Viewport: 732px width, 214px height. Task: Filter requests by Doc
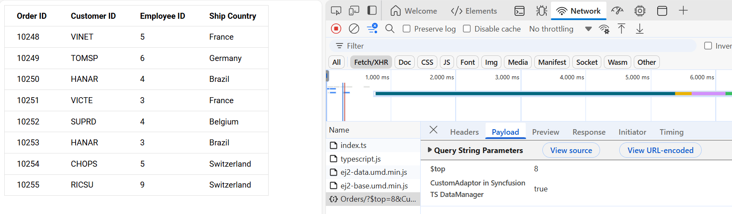(404, 62)
